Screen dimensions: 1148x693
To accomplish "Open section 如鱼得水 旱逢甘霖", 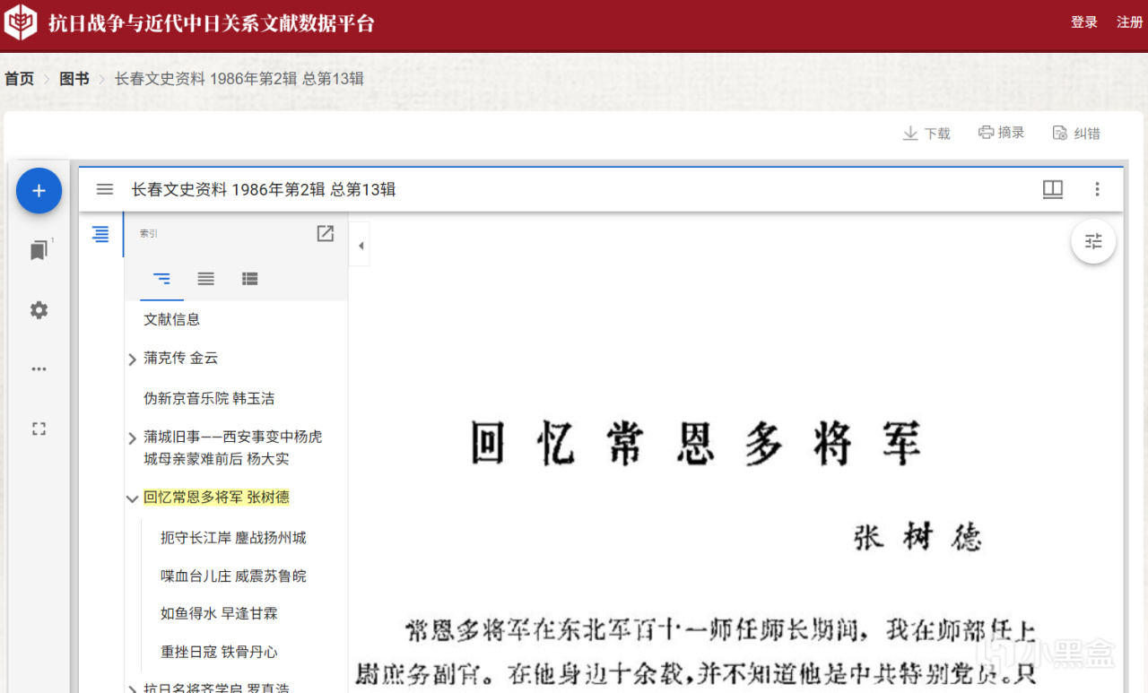I will 219,614.
